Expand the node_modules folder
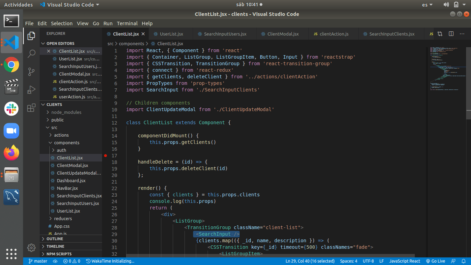The height and width of the screenshot is (265, 471). [71, 112]
